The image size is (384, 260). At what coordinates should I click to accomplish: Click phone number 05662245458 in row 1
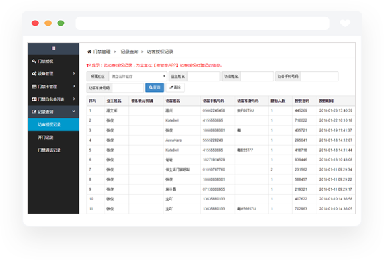pos(213,110)
